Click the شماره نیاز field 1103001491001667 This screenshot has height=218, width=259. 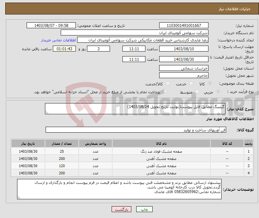[x=184, y=25]
